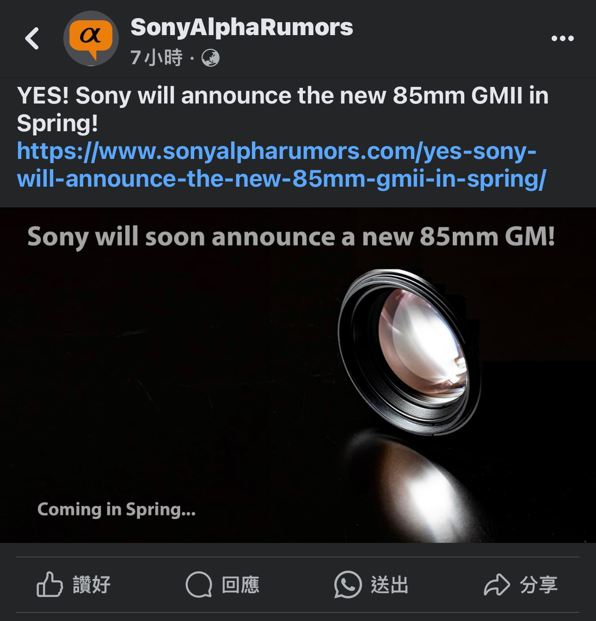This screenshot has height=621, width=596.
Task: Click the 7小時 post timestamp
Action: 157,58
